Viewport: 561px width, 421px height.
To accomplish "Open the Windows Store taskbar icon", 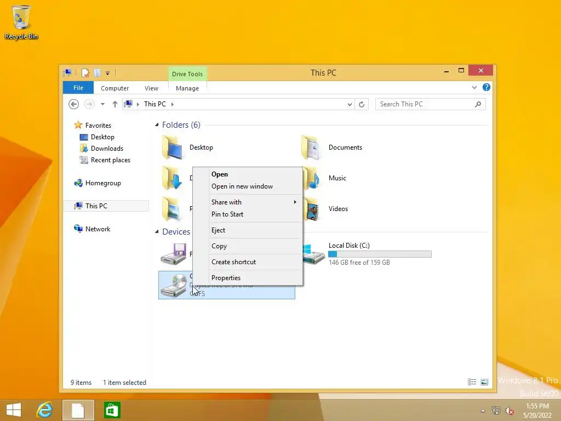I will [x=112, y=410].
